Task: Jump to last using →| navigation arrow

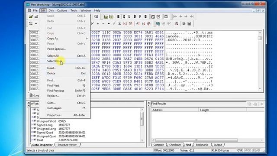Action: 192,16
